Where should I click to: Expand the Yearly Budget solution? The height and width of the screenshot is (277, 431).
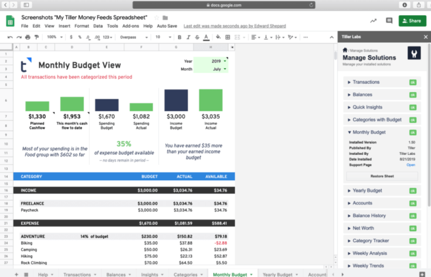[382, 191]
